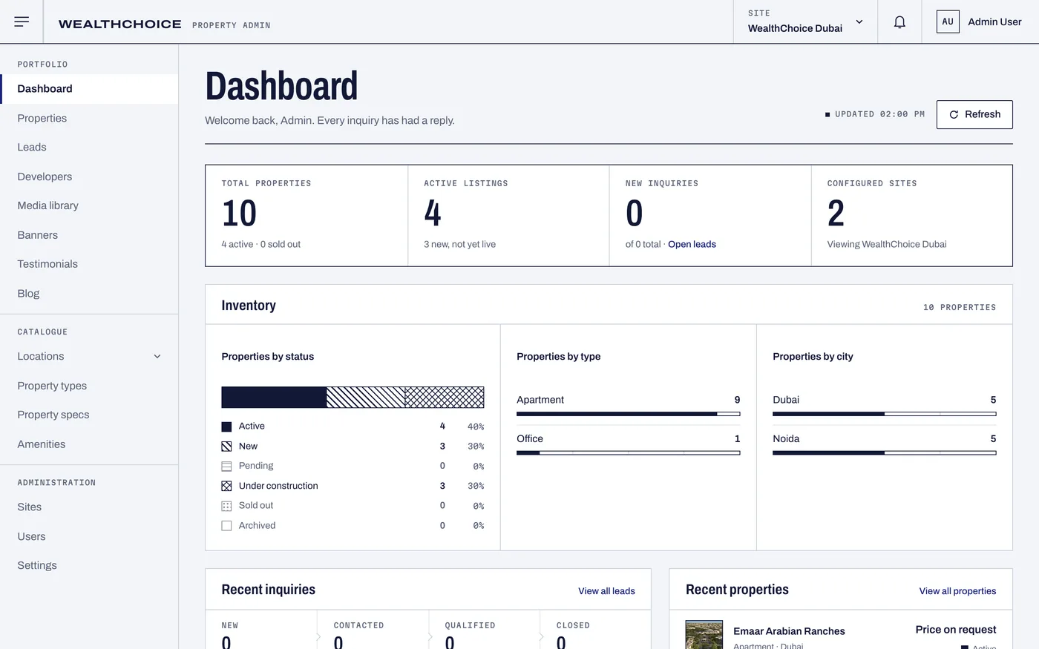Click View all leads link

(x=606, y=591)
